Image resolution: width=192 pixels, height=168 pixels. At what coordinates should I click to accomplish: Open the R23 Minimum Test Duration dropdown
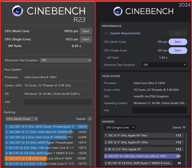66,60
